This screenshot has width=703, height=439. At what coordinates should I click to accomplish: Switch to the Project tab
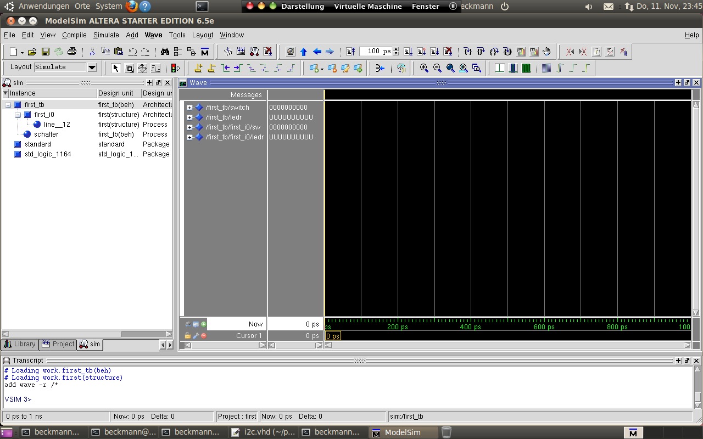pyautogui.click(x=58, y=344)
